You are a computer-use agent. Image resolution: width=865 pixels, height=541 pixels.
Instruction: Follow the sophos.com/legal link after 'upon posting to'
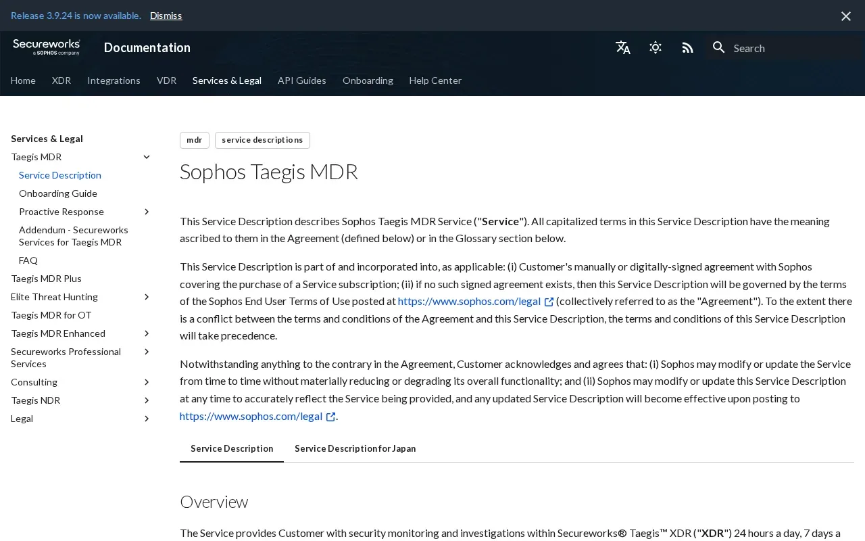[x=257, y=417]
